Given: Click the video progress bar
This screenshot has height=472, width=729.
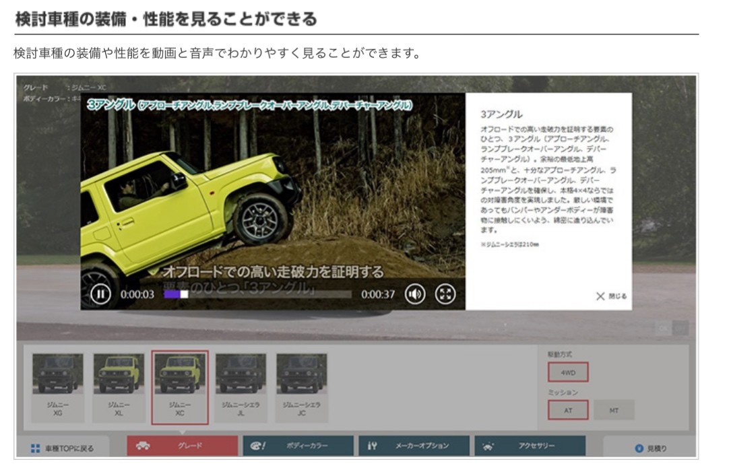Looking at the screenshot, I should pos(257,294).
